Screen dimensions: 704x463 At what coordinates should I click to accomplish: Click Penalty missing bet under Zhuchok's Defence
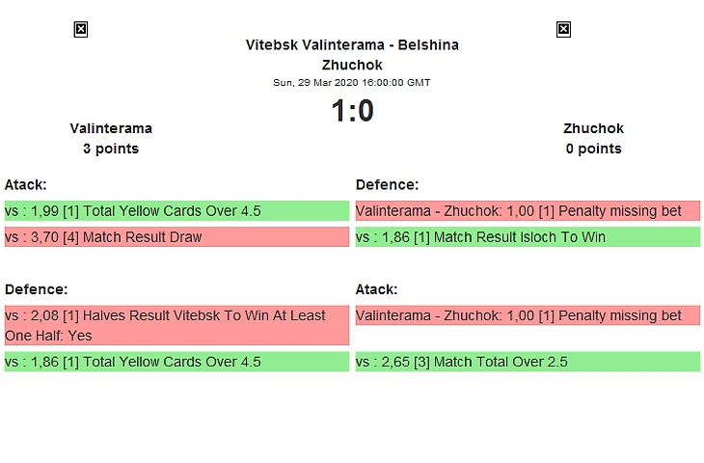[528, 211]
